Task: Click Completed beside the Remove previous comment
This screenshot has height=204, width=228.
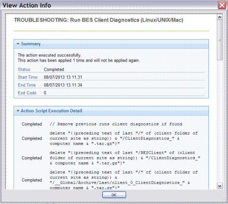Action: point(32,124)
